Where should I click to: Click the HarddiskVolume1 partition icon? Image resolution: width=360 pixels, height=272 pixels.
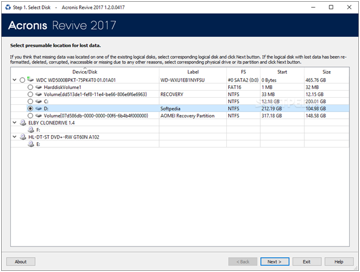tap(39, 87)
